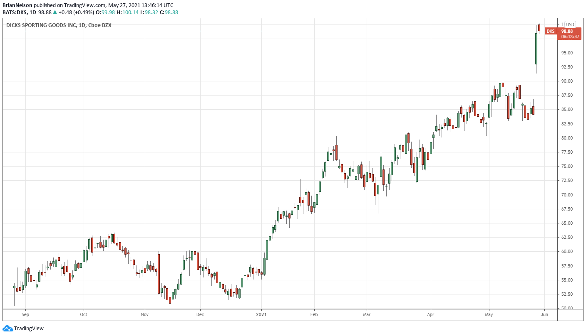The image size is (586, 336).
Task: Click the large red candle in early November
Action: [159, 273]
